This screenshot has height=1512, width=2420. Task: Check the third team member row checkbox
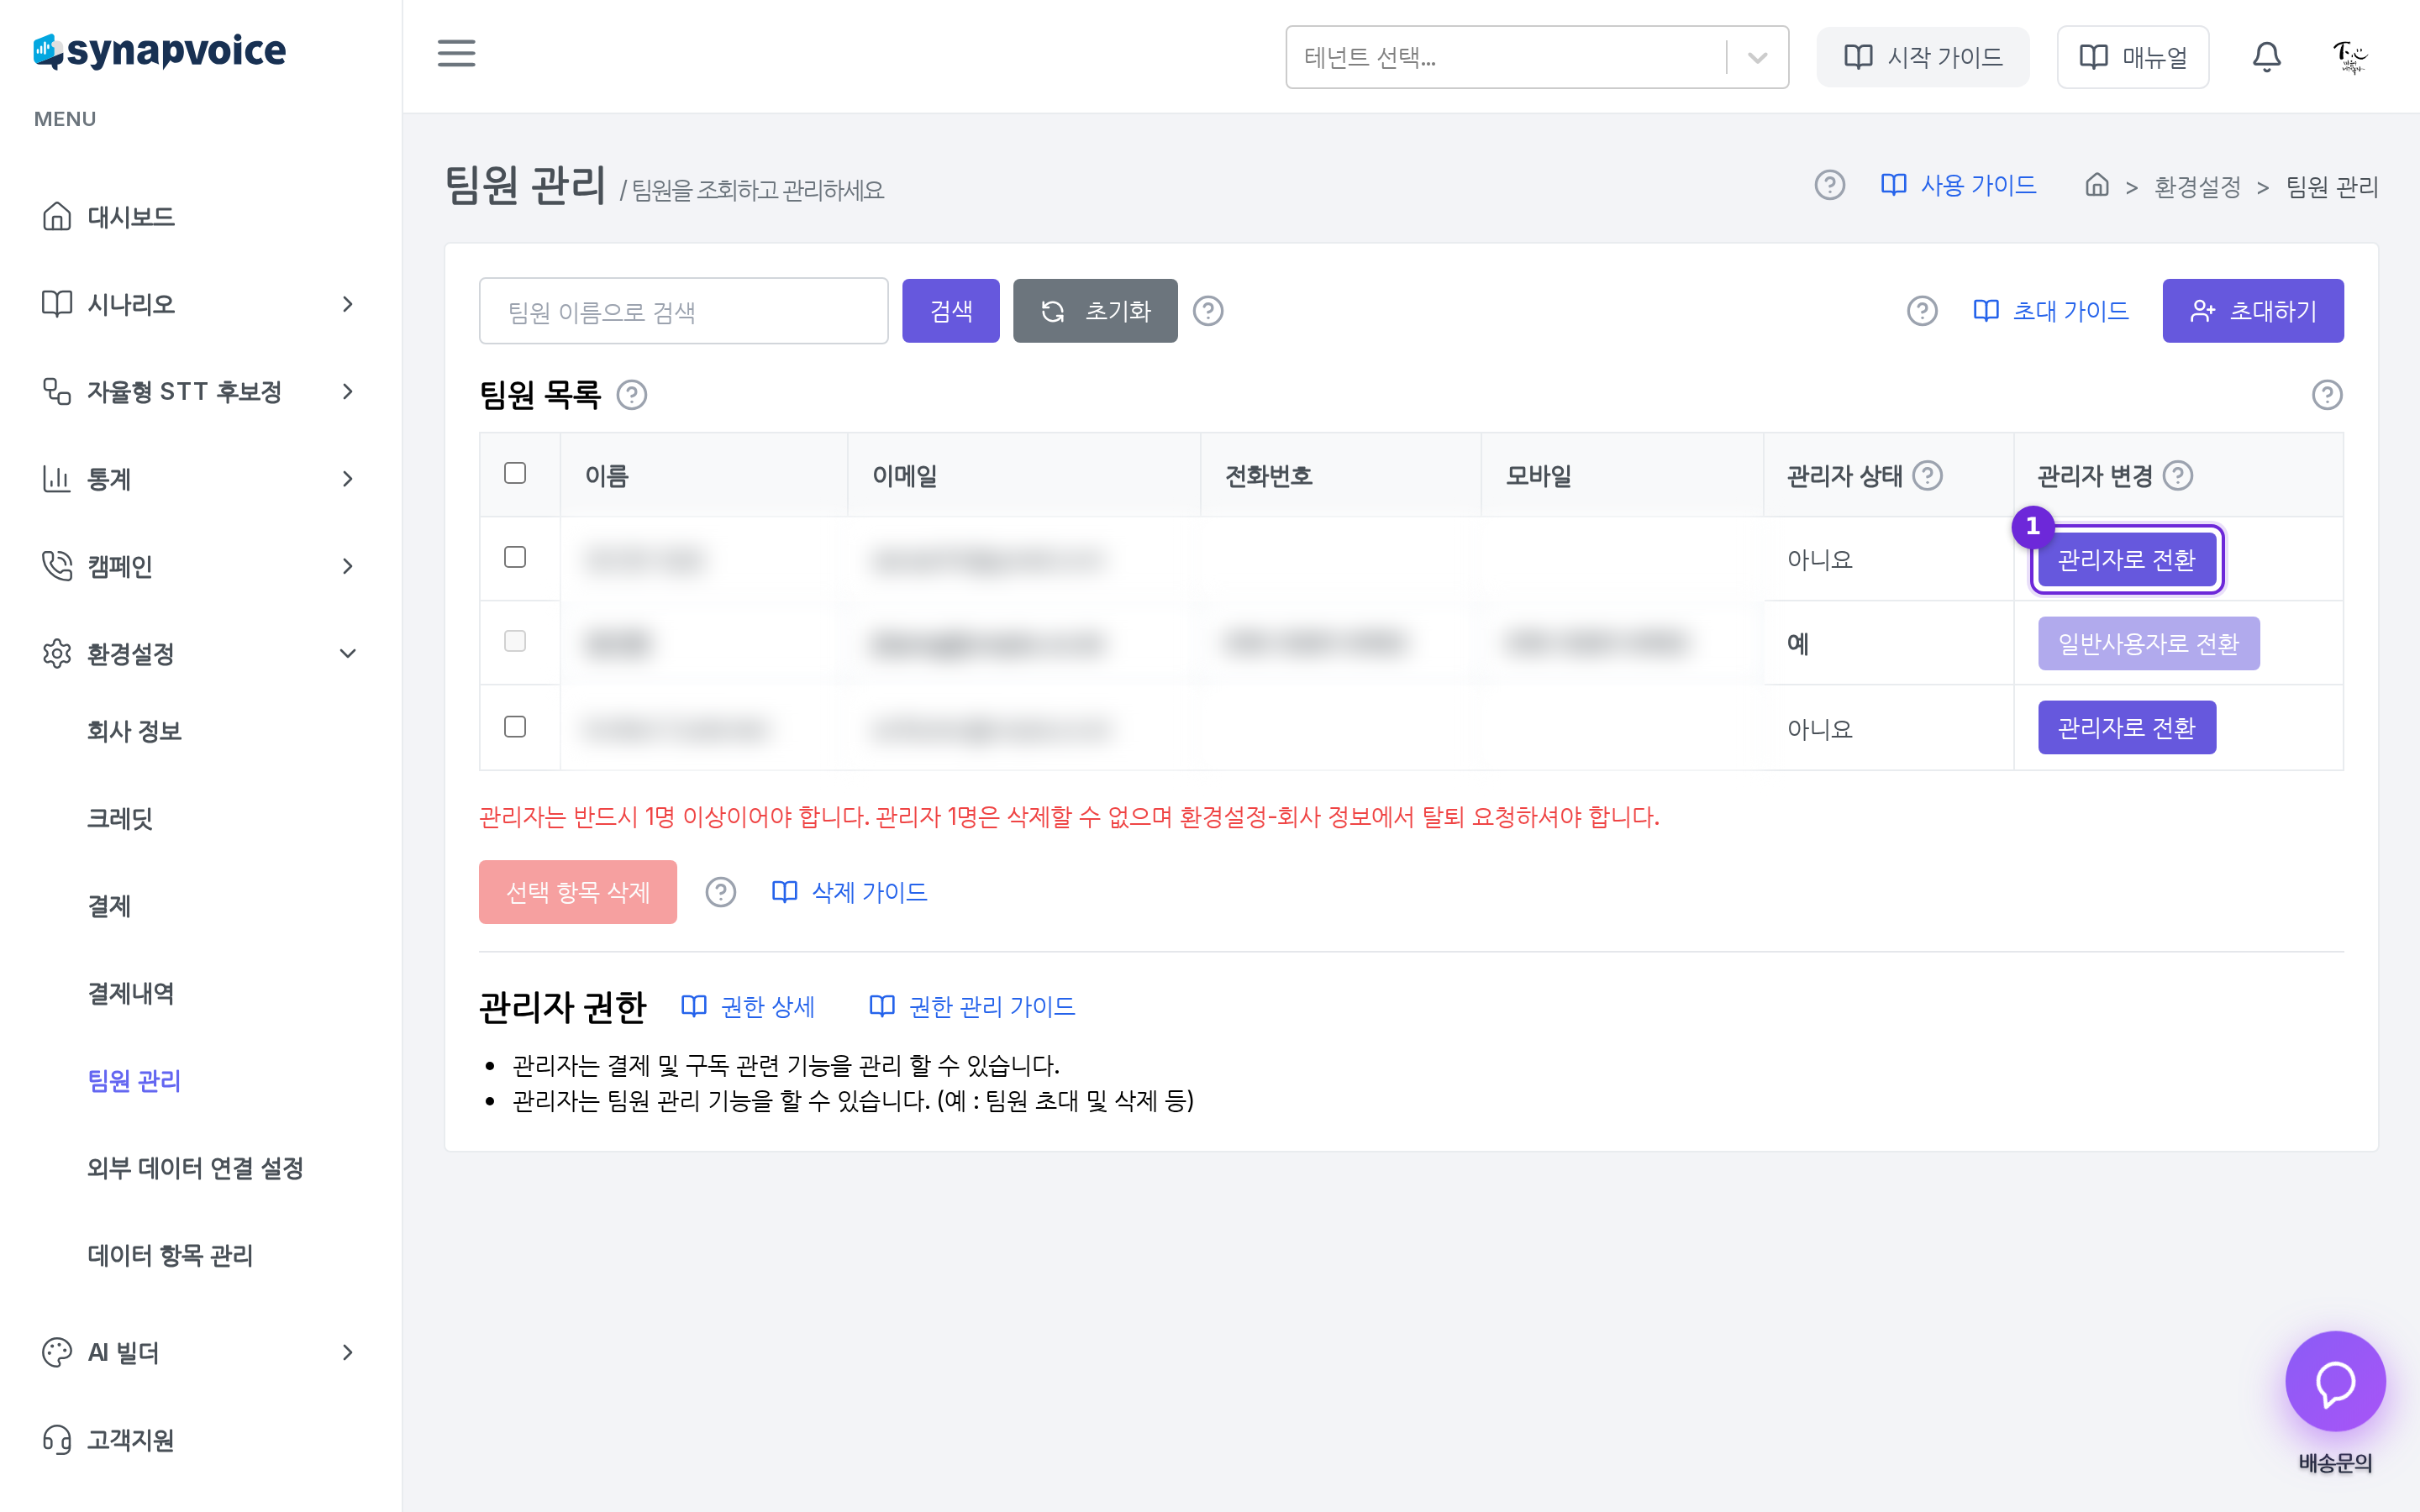click(515, 726)
